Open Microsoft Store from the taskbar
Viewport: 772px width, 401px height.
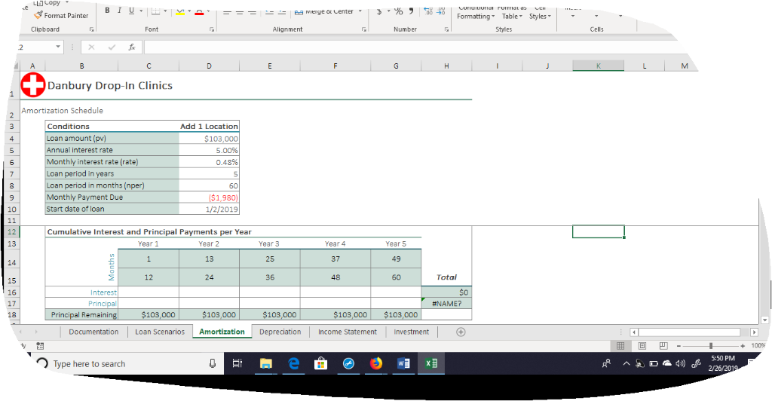point(321,363)
